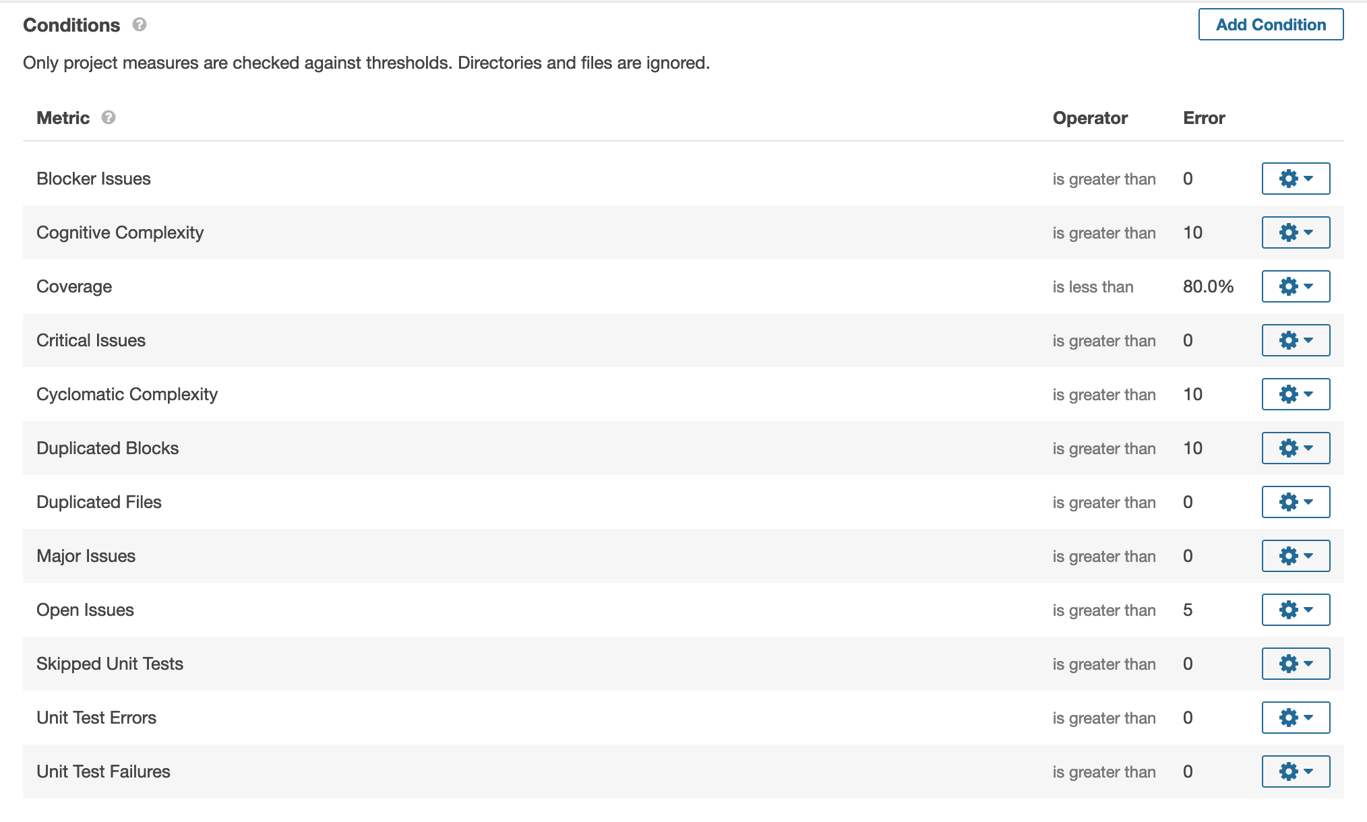Open gear dropdown for Blocker Issues

tap(1296, 179)
